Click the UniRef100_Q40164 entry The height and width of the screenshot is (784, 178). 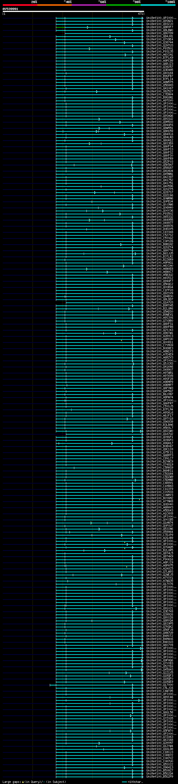pyautogui.click(x=160, y=73)
